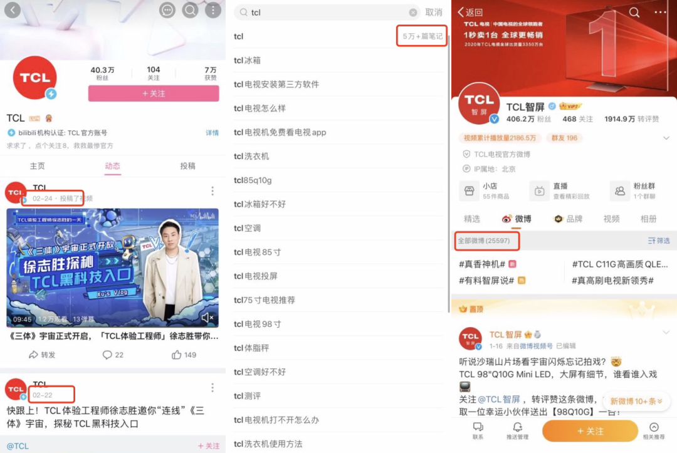Open the 详情 link on Bilibili certification
The height and width of the screenshot is (453, 677).
click(x=212, y=133)
